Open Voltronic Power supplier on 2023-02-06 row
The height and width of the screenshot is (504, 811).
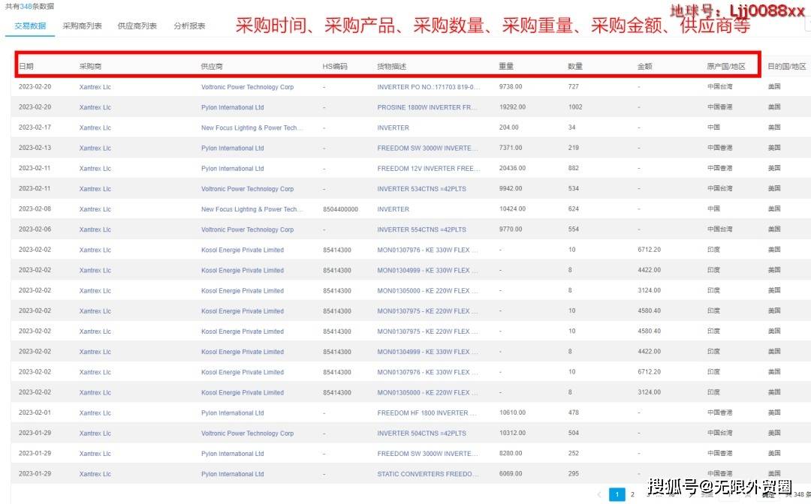(x=247, y=229)
